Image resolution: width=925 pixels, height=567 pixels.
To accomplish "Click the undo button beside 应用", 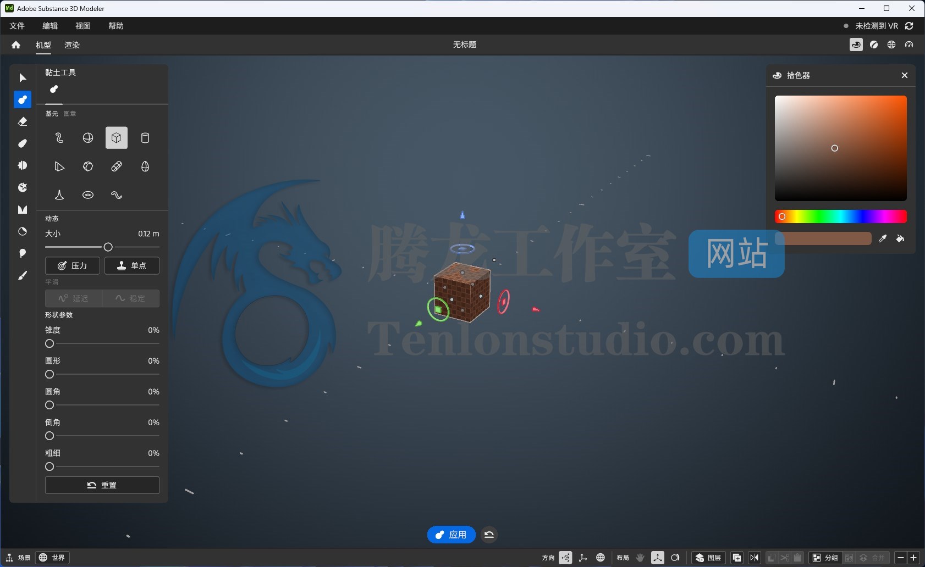I will click(x=489, y=535).
